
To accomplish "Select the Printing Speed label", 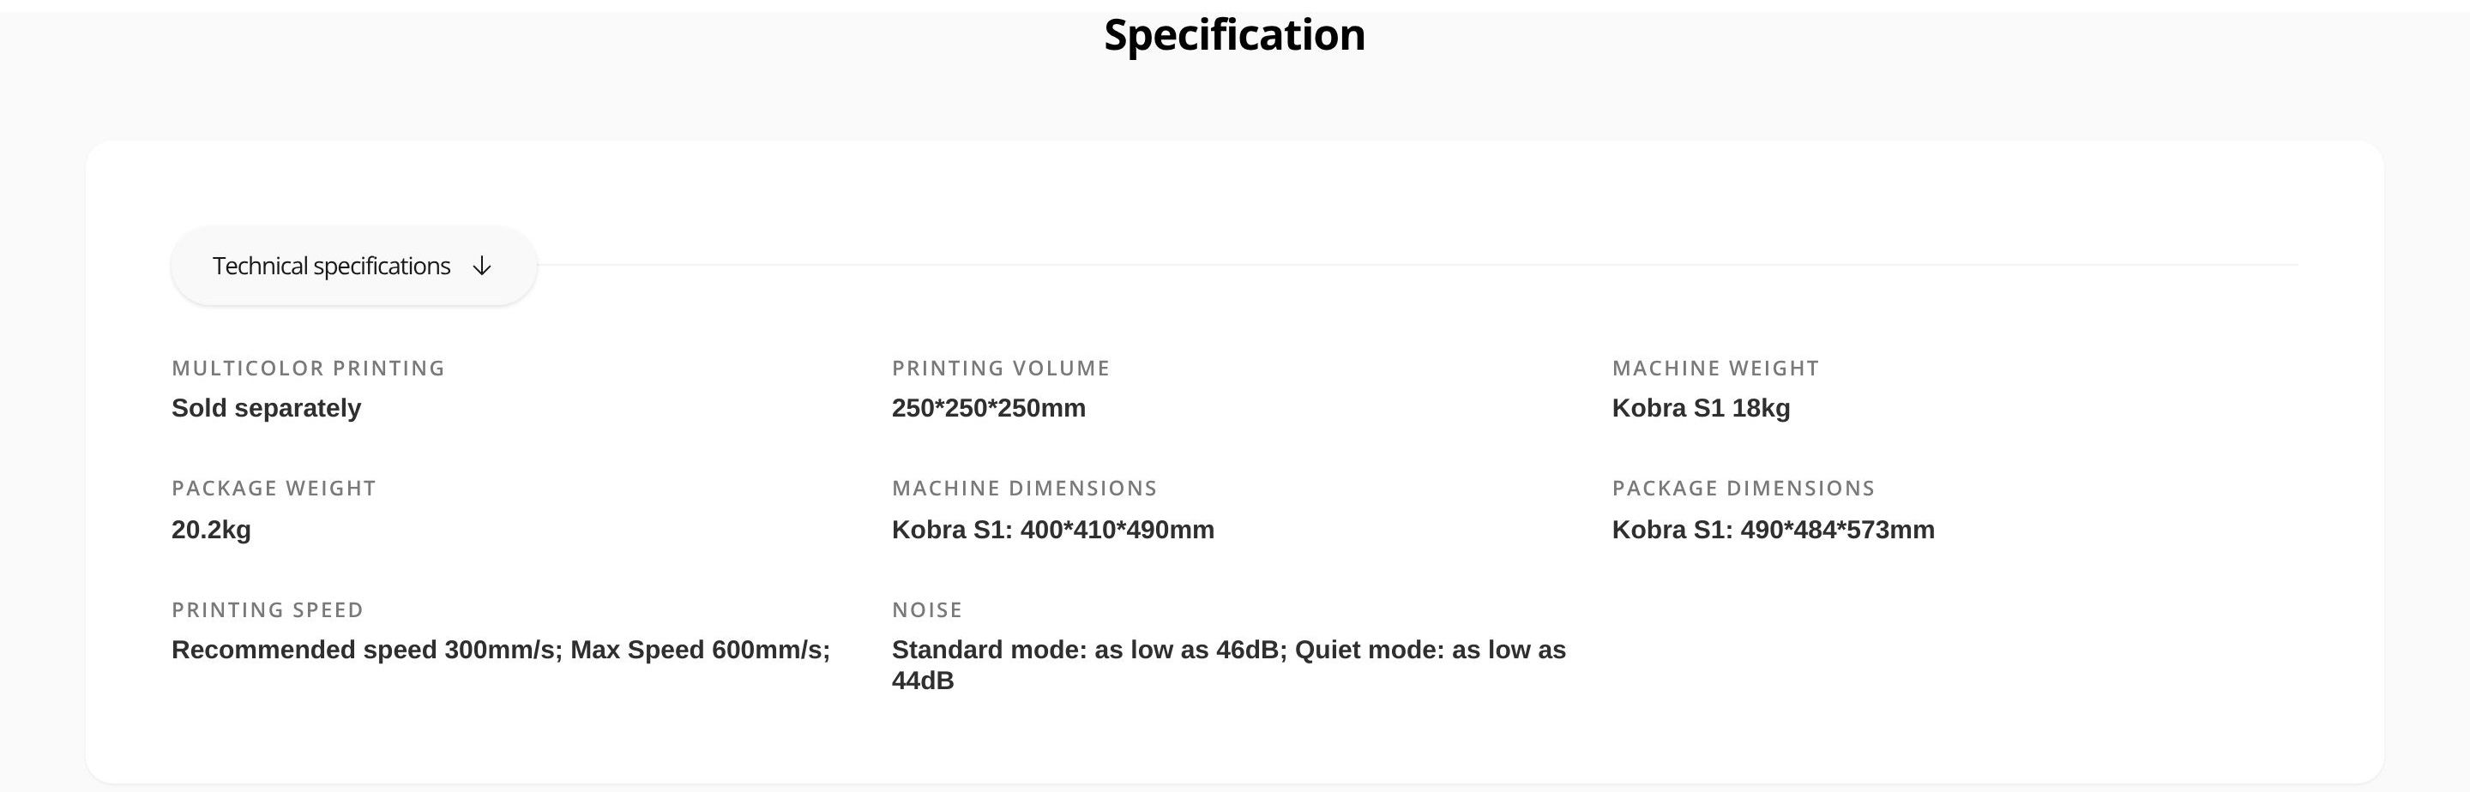I will [x=268, y=609].
